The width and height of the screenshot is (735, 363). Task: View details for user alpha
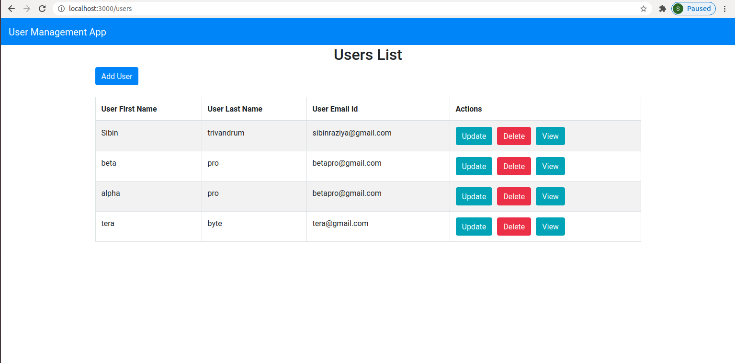(x=550, y=196)
